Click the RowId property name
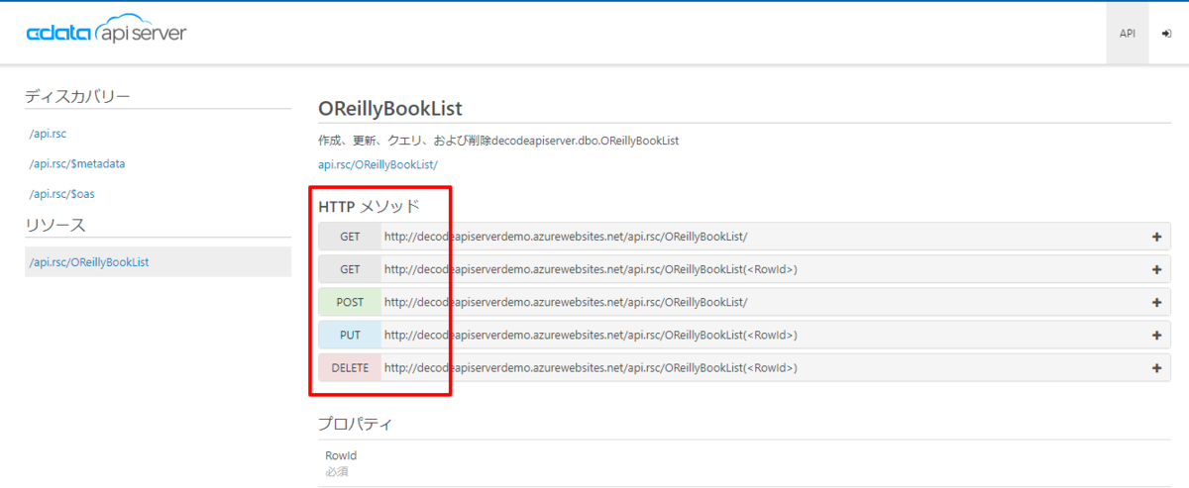The width and height of the screenshot is (1189, 488). (341, 455)
